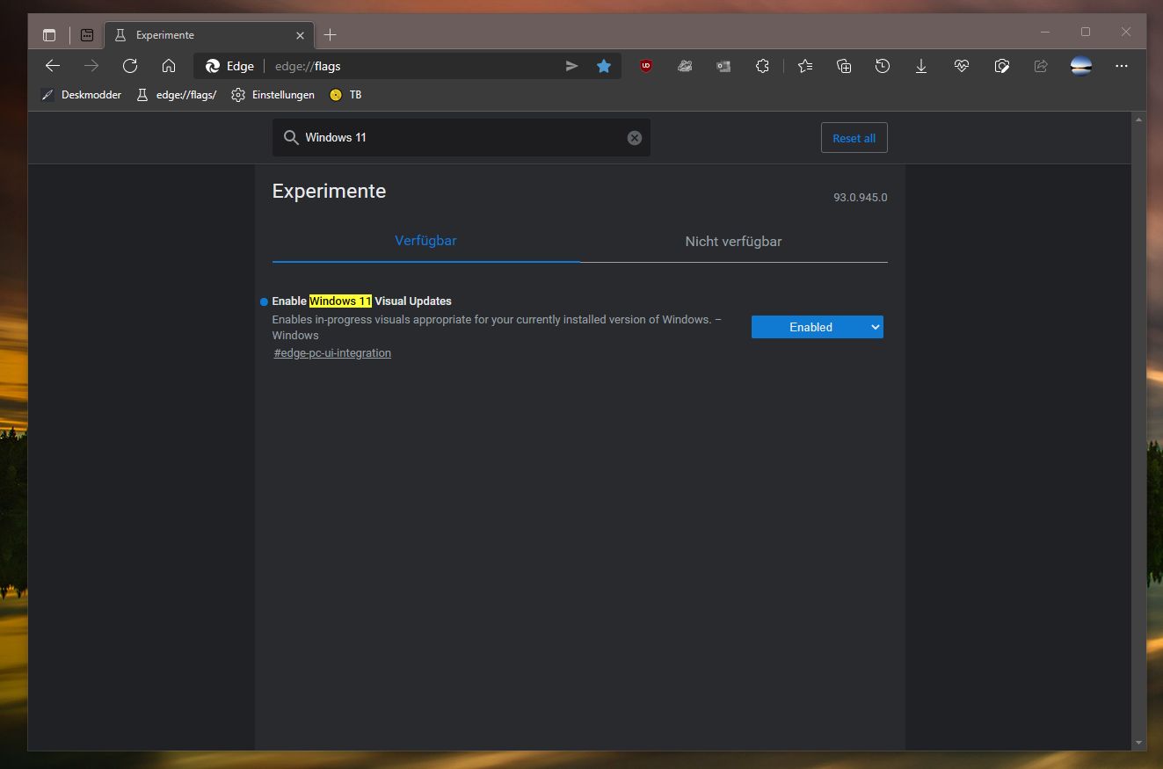This screenshot has width=1163, height=769.
Task: Reload the flags page
Action: point(130,66)
